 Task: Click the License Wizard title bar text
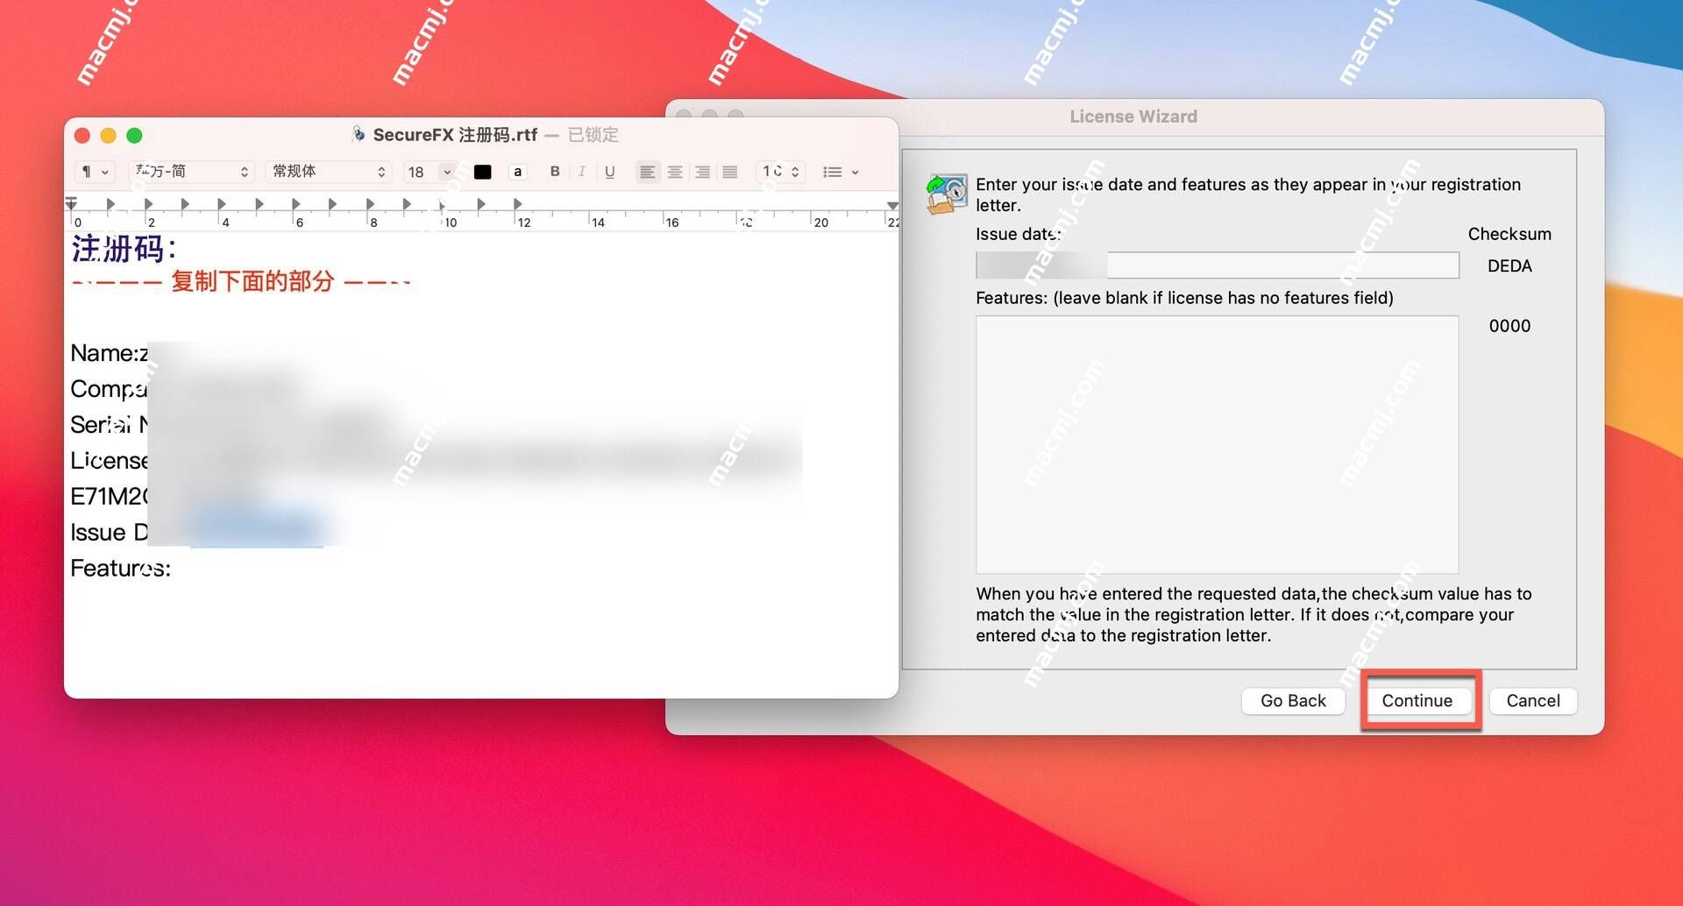click(x=1133, y=117)
